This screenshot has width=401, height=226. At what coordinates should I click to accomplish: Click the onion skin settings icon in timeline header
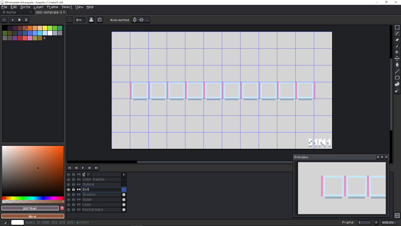pyautogui.click(x=84, y=174)
